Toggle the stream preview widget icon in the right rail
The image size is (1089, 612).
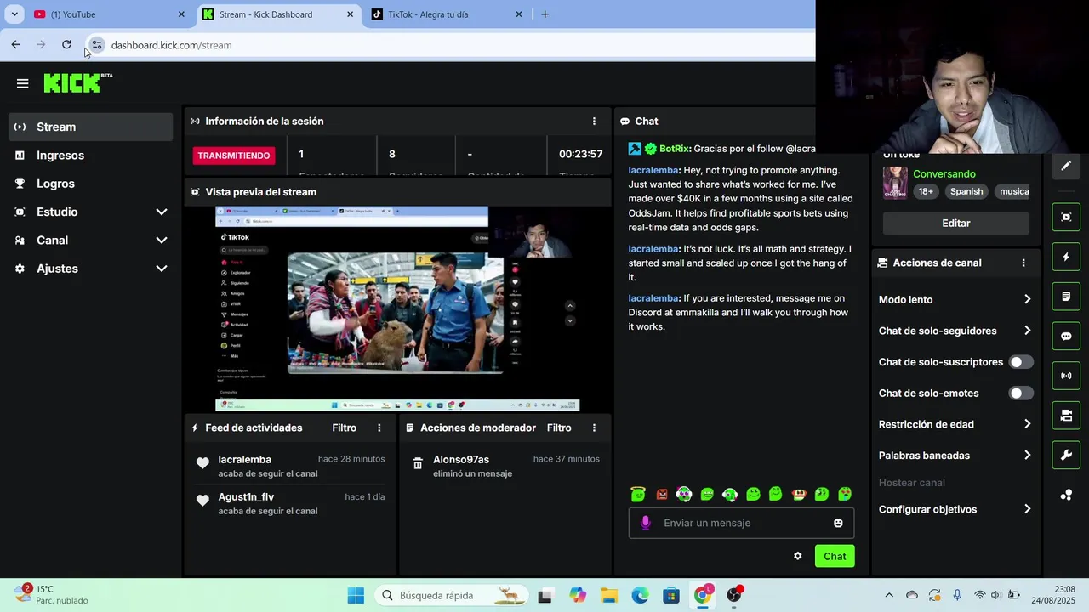pos(1066,217)
